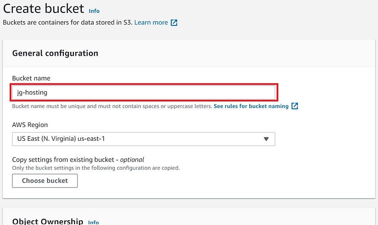
Task: Focus the Bucket name field containing jg-hosting
Action: click(143, 92)
